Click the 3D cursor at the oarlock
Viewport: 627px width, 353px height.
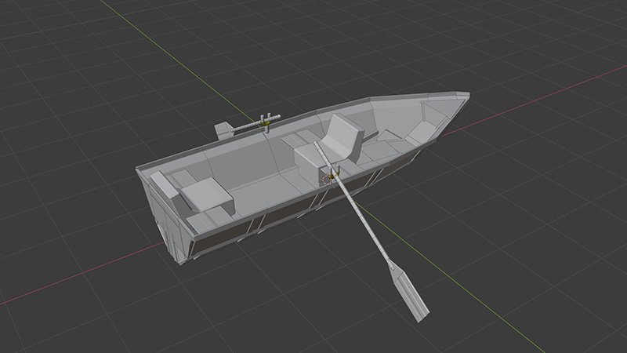tap(327, 180)
